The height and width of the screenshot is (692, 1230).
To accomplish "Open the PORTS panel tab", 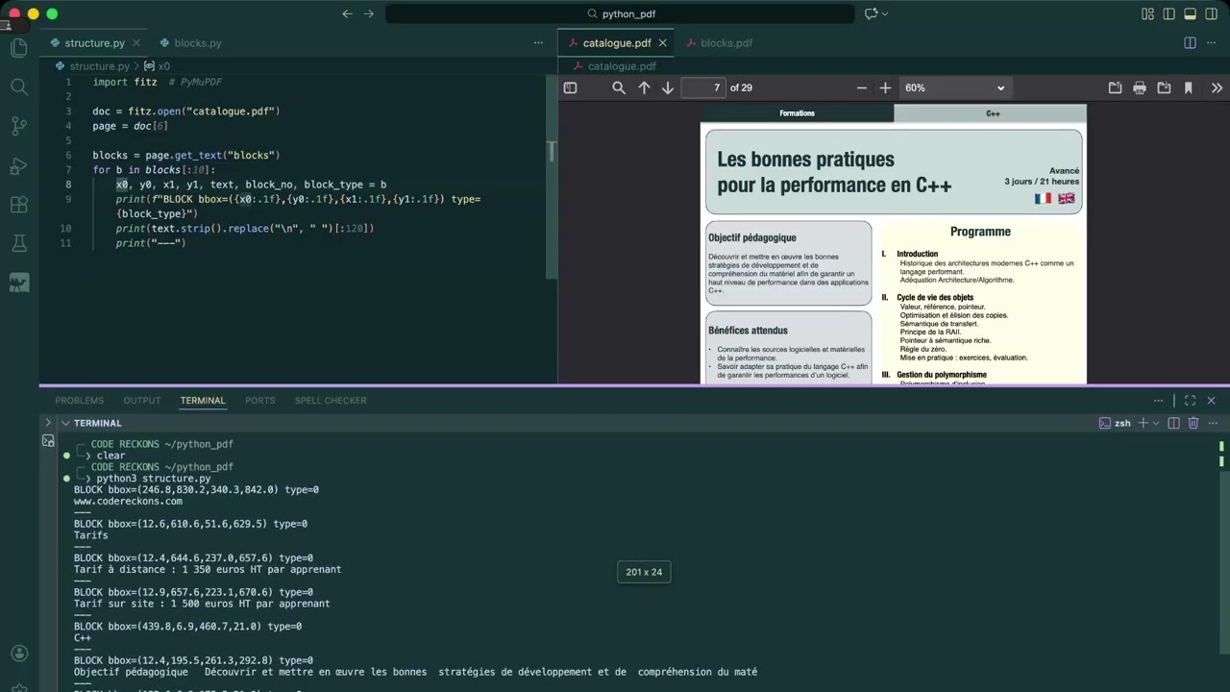I will [x=259, y=401].
